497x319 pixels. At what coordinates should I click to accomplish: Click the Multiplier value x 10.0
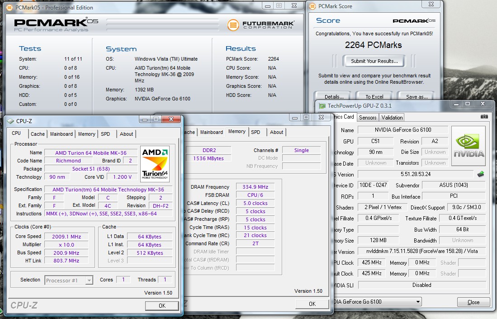66,245
